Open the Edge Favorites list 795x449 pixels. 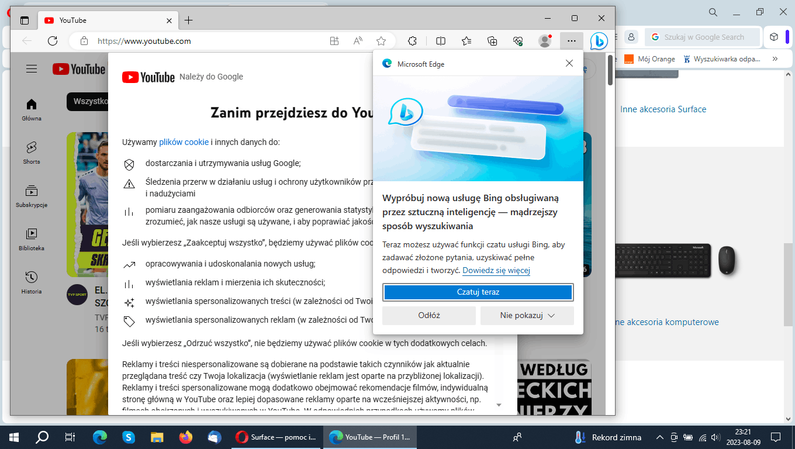click(x=466, y=41)
